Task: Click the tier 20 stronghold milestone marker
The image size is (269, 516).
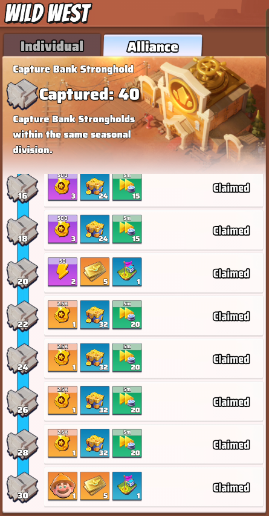Action: 22,273
